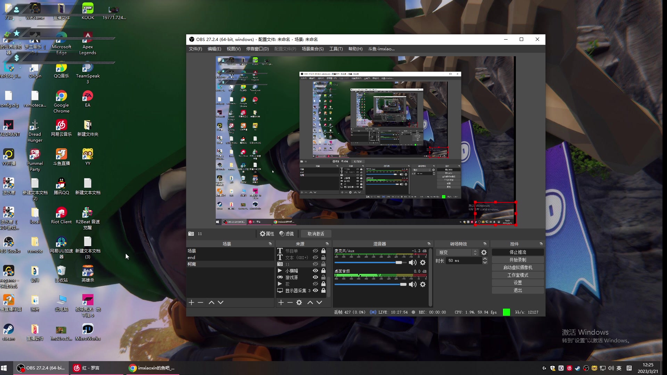Click 启动虚拟摄像机 button
The image size is (667, 375).
coord(518,267)
